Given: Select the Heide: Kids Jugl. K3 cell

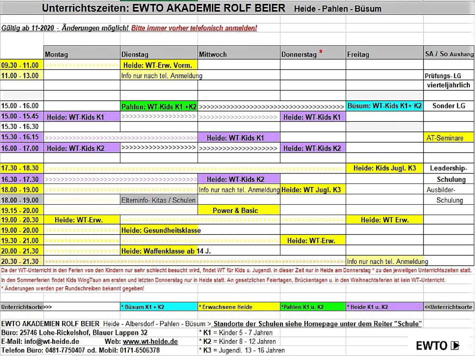Looking at the screenshot, I should tap(385, 168).
